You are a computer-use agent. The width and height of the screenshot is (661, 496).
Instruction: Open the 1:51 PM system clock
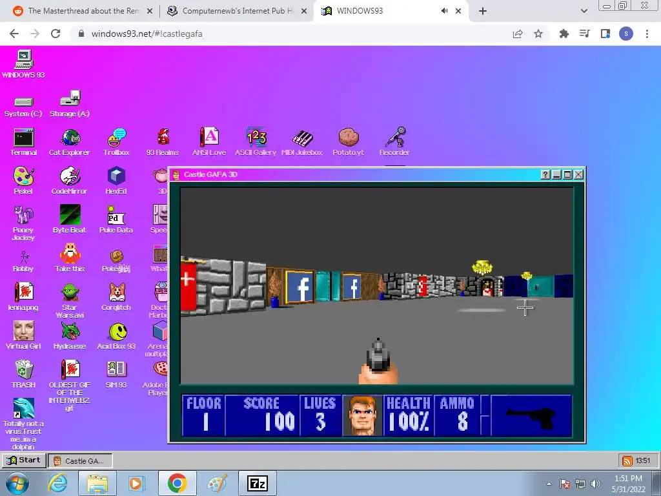tap(629, 483)
